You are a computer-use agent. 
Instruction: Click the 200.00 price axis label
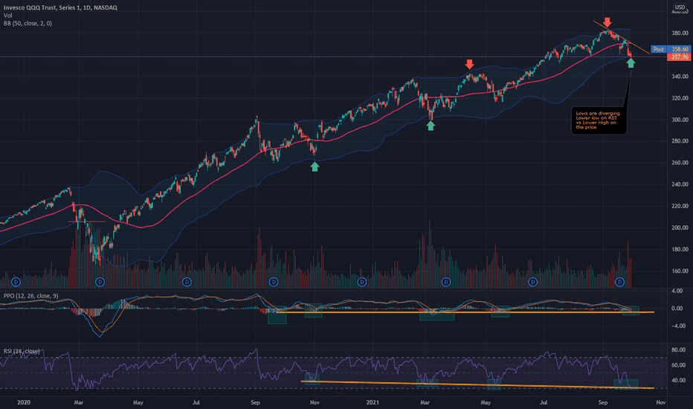click(x=680, y=228)
